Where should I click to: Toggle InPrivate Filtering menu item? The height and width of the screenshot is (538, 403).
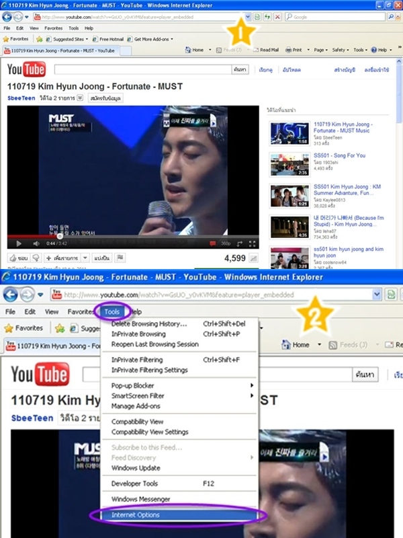click(179, 360)
